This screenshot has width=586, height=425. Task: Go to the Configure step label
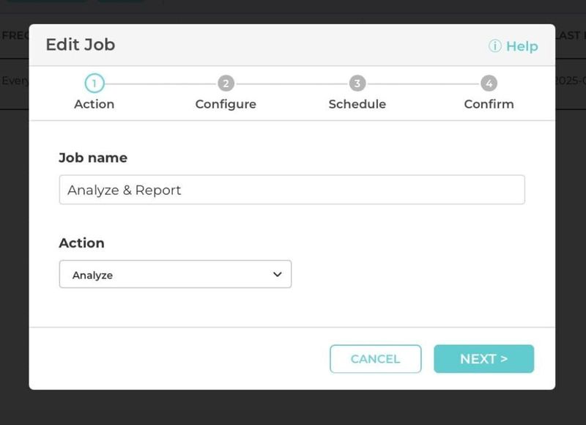click(x=226, y=104)
